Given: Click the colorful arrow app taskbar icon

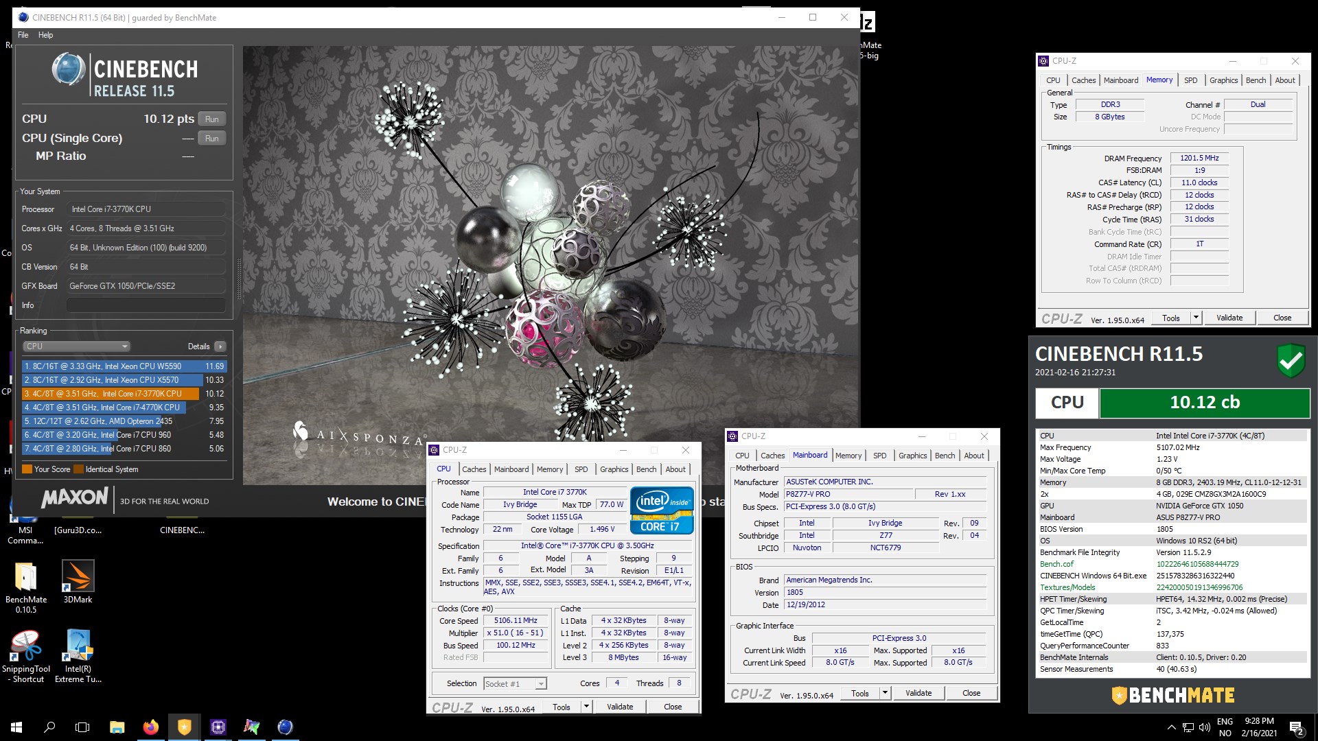Looking at the screenshot, I should tap(251, 727).
